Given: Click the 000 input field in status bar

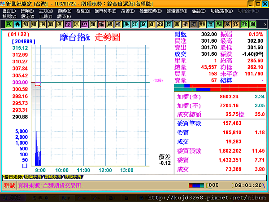Looking at the screenshot, I should pyautogui.click(x=213, y=185).
